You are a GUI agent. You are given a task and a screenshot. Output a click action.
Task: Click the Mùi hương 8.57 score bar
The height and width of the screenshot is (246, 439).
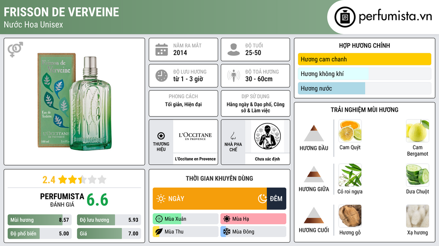[40, 220]
